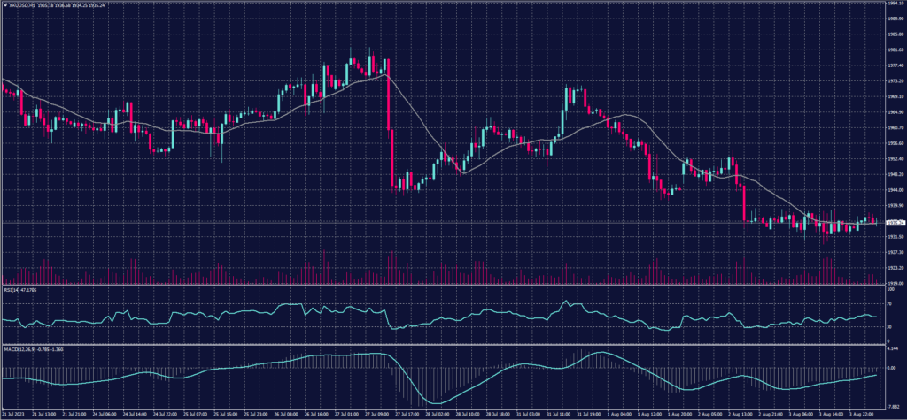Click the RSI scale level 30 label

tap(888, 327)
